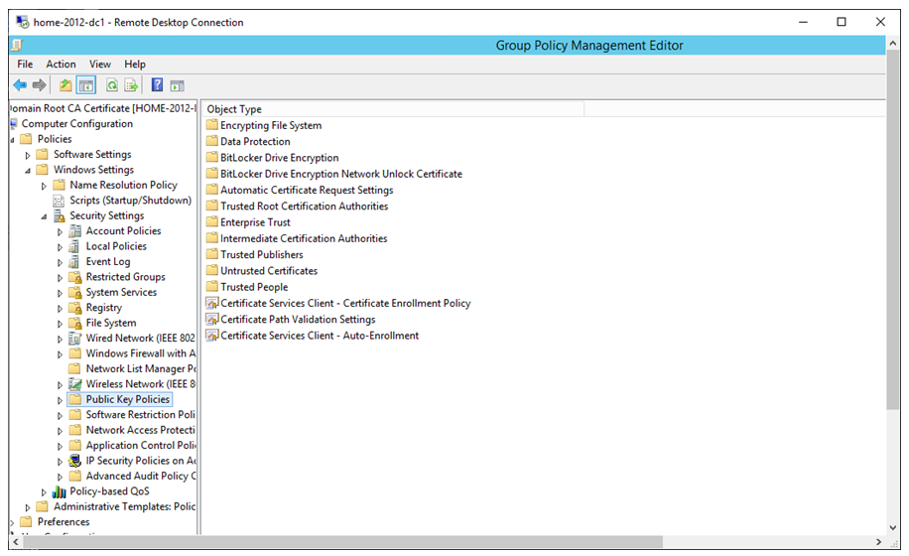909x556 pixels.
Task: Expand the Software Settings tree node
Action: click(27, 155)
